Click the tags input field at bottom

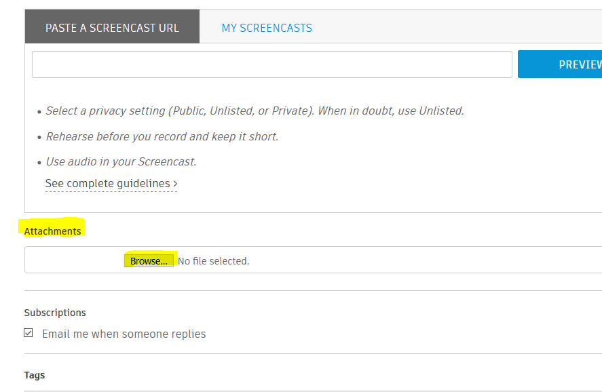(x=271, y=391)
